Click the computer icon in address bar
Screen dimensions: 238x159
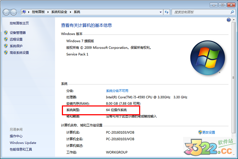(24, 12)
